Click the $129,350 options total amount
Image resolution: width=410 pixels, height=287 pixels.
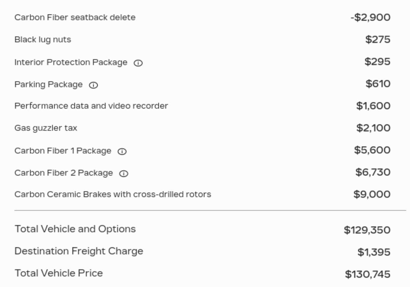367,230
